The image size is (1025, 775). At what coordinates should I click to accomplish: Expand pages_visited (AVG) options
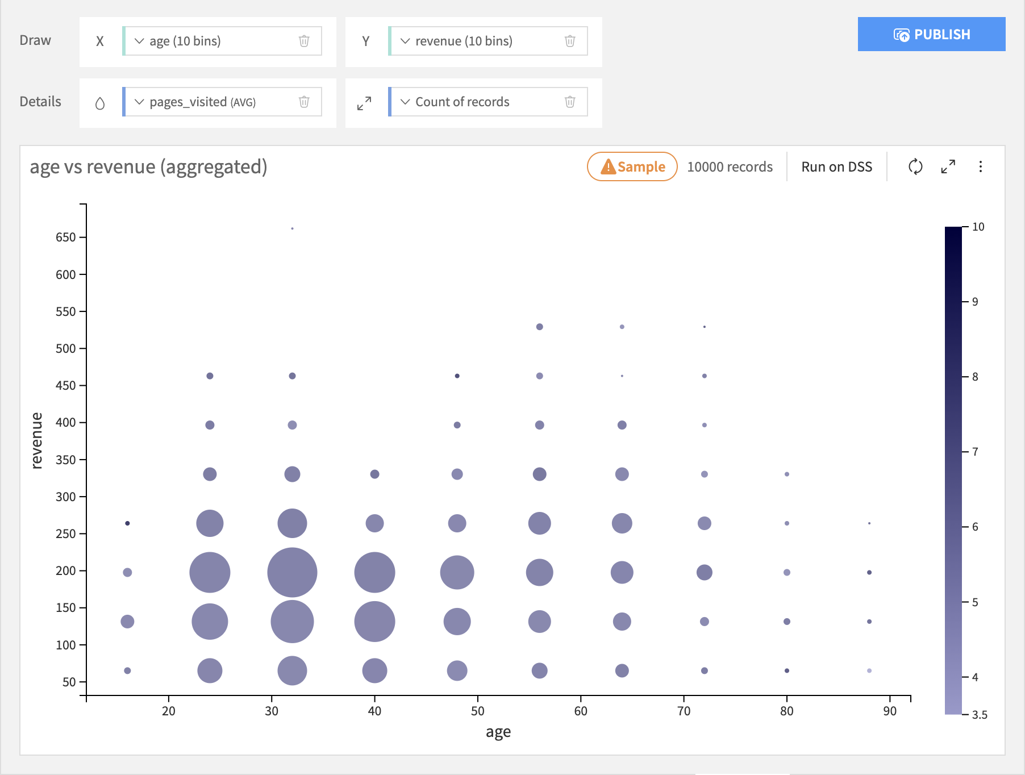click(x=139, y=102)
